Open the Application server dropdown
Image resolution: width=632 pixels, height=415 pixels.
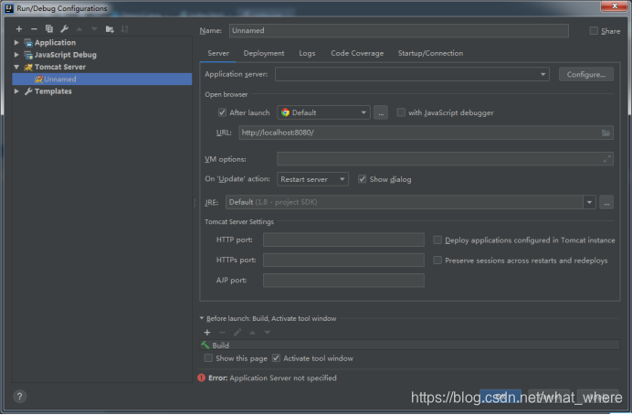pyautogui.click(x=412, y=74)
